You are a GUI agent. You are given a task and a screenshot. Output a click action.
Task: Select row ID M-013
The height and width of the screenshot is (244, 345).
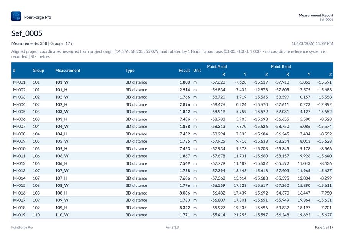point(19,171)
